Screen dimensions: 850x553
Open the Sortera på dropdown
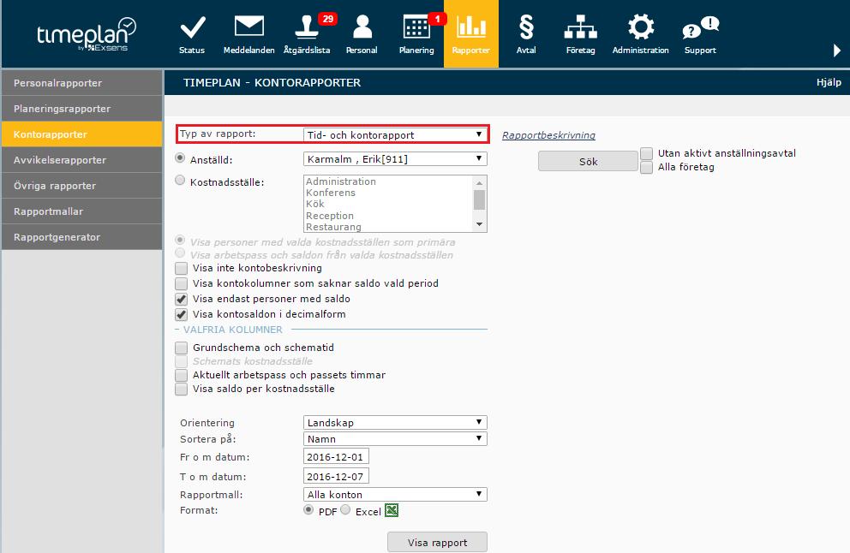[x=395, y=438]
